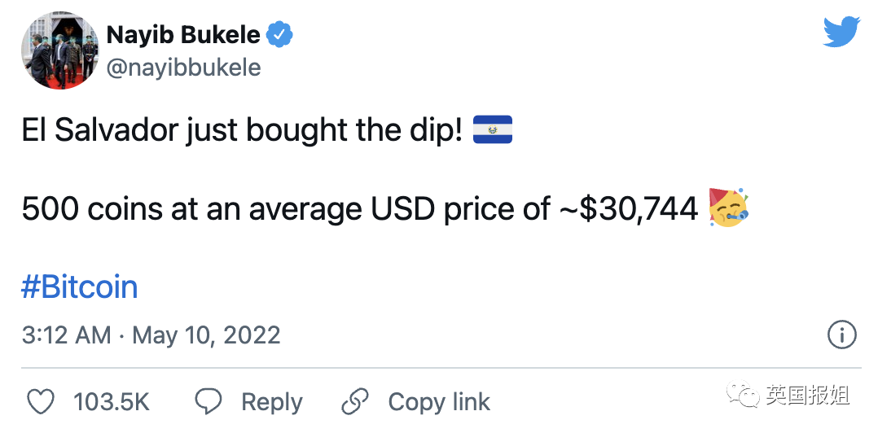Click the El Salvador flag emoji
This screenshot has width=878, height=433.
coord(492,130)
